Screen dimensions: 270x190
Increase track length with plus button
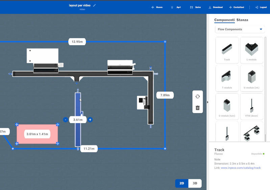coord(90,120)
